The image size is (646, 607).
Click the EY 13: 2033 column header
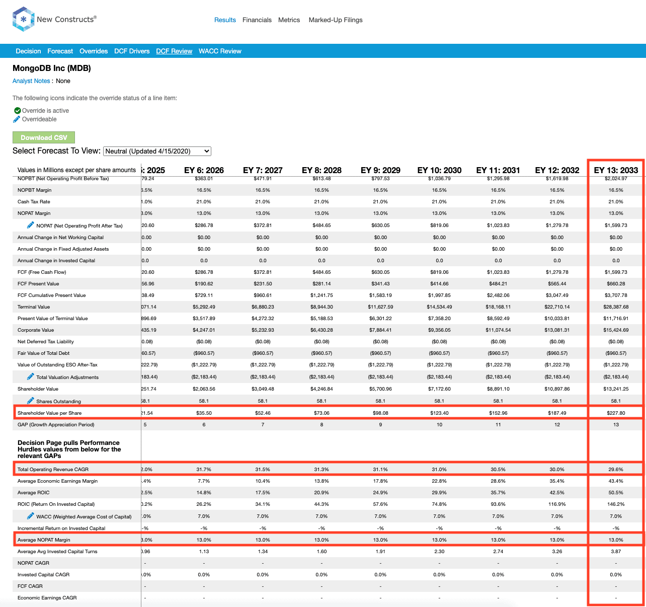[x=616, y=170]
